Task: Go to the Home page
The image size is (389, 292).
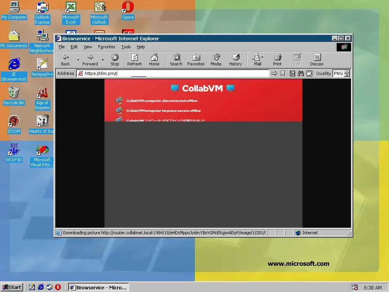Action: coord(154,60)
